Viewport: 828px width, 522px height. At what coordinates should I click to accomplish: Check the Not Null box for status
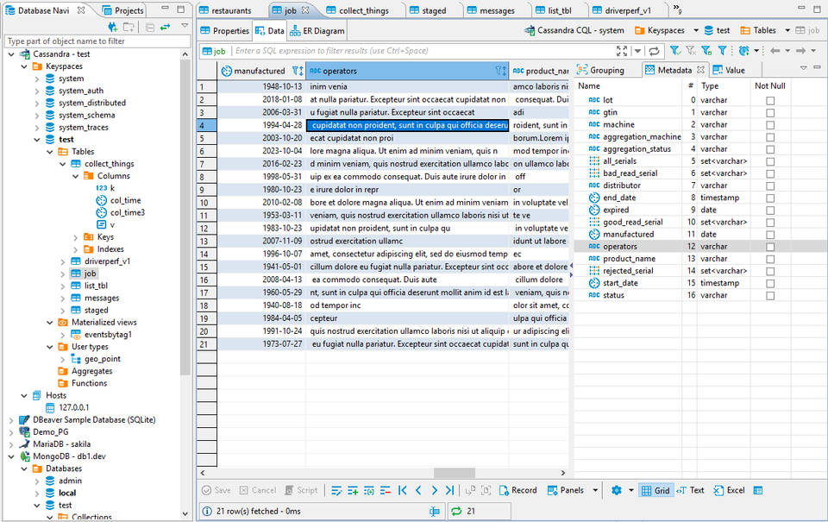pyautogui.click(x=770, y=295)
